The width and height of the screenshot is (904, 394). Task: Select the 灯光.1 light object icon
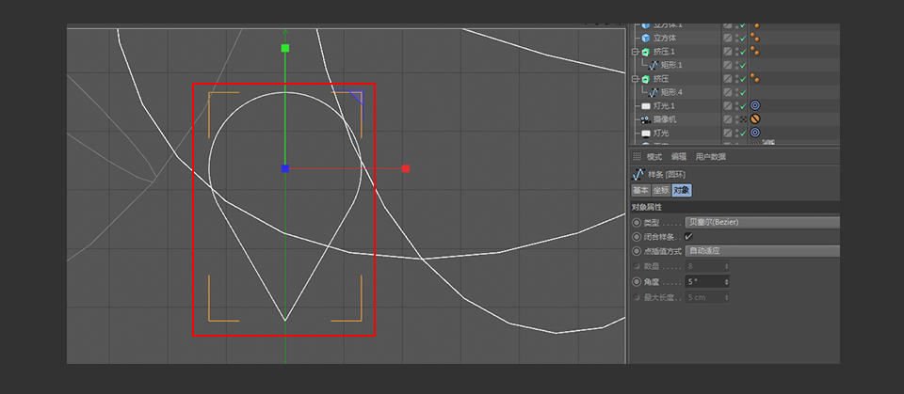[x=646, y=106]
